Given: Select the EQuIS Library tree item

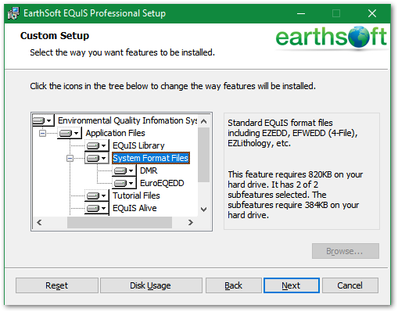Looking at the screenshot, I should pyautogui.click(x=138, y=145).
